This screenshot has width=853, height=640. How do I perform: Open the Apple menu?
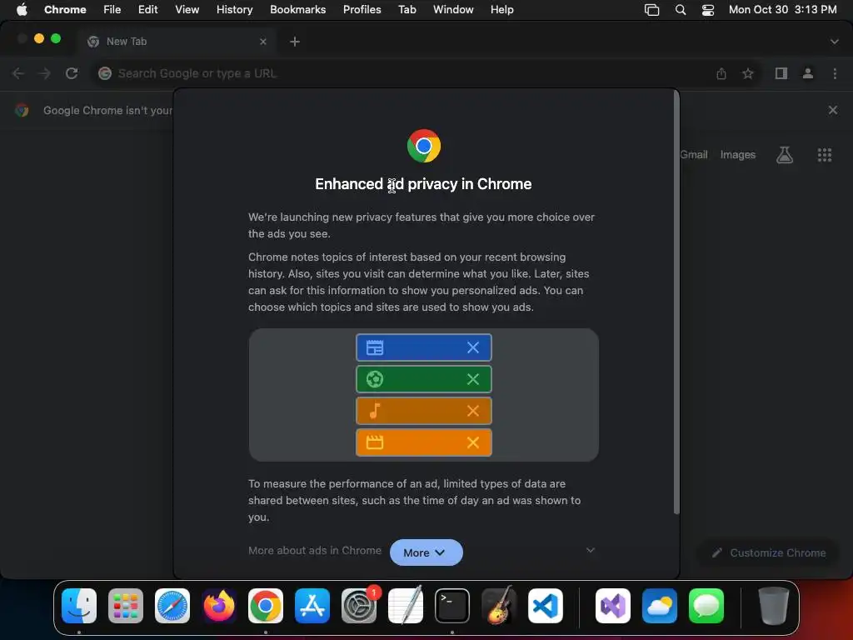(x=22, y=9)
